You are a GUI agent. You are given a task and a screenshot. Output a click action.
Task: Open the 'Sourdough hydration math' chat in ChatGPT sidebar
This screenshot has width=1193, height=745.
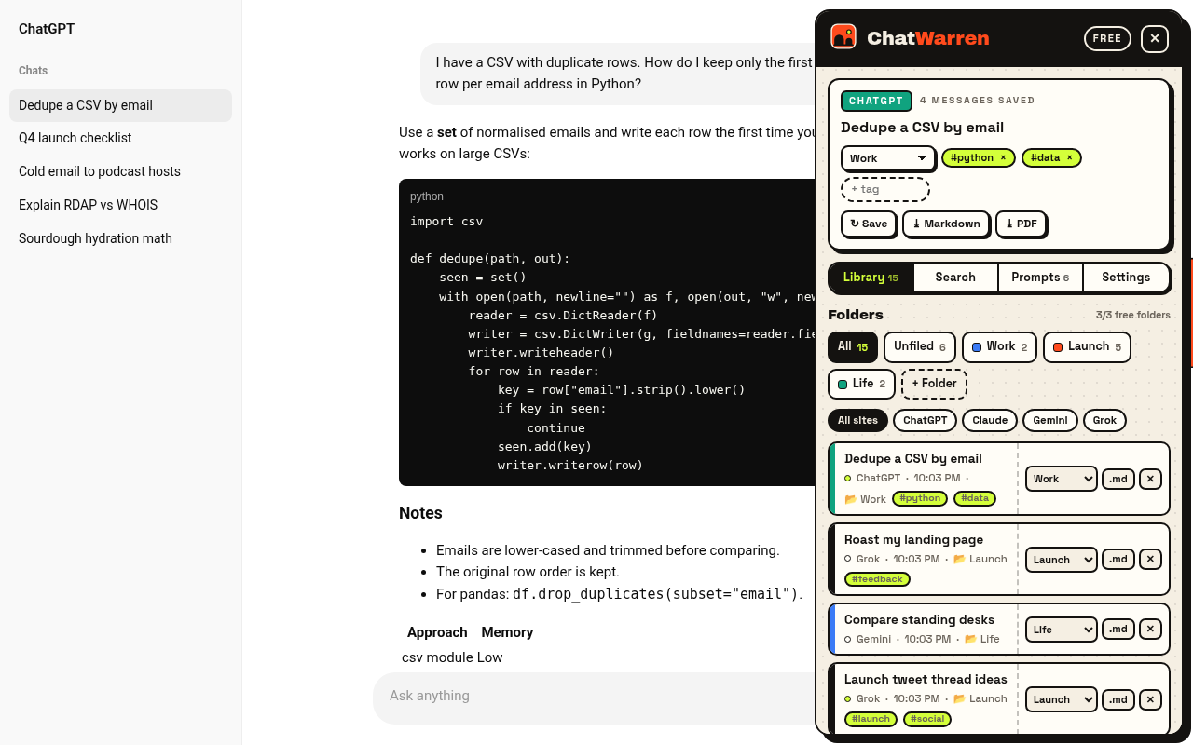pos(121,238)
